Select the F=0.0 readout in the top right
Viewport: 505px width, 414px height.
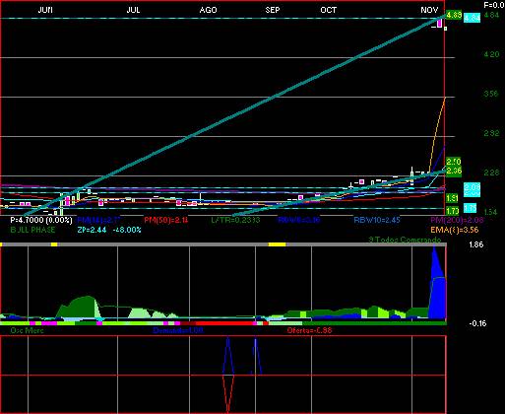(494, 5)
